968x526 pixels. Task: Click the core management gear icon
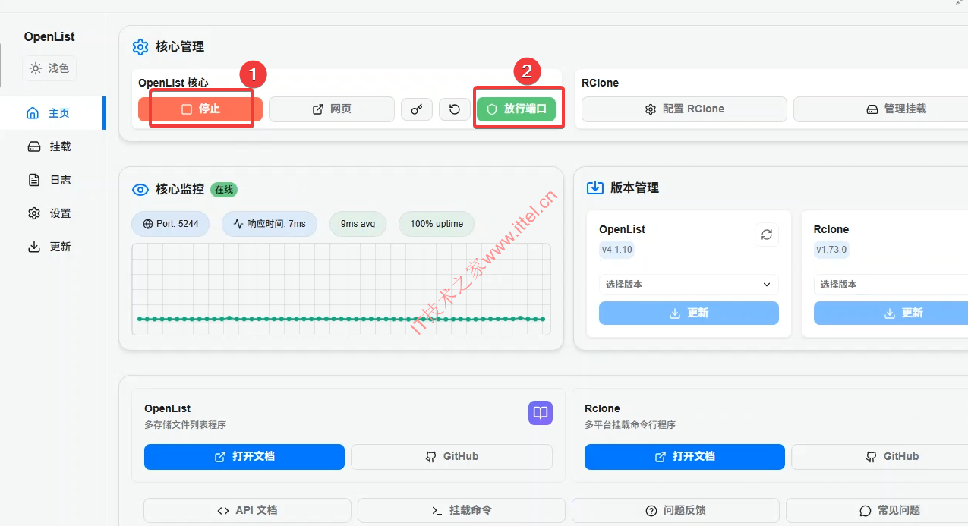point(140,47)
